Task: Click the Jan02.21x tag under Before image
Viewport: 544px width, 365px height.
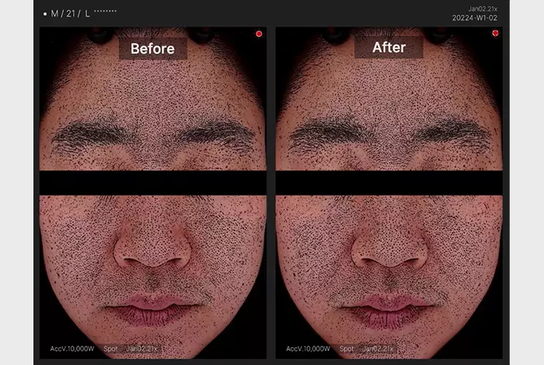Action: [x=142, y=349]
